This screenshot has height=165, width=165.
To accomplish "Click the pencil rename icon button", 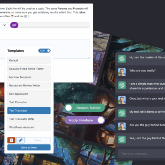I will point(20,140).
